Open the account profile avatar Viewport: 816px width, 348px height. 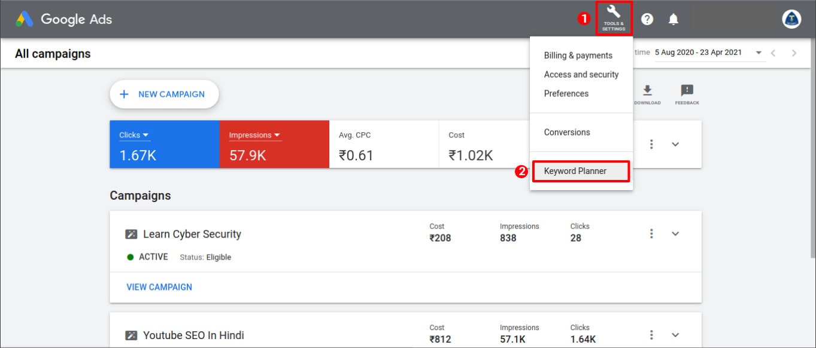click(791, 19)
